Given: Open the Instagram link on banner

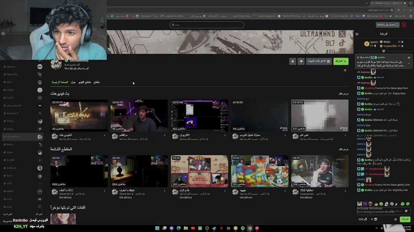Looking at the screenshot, I should (342, 52).
